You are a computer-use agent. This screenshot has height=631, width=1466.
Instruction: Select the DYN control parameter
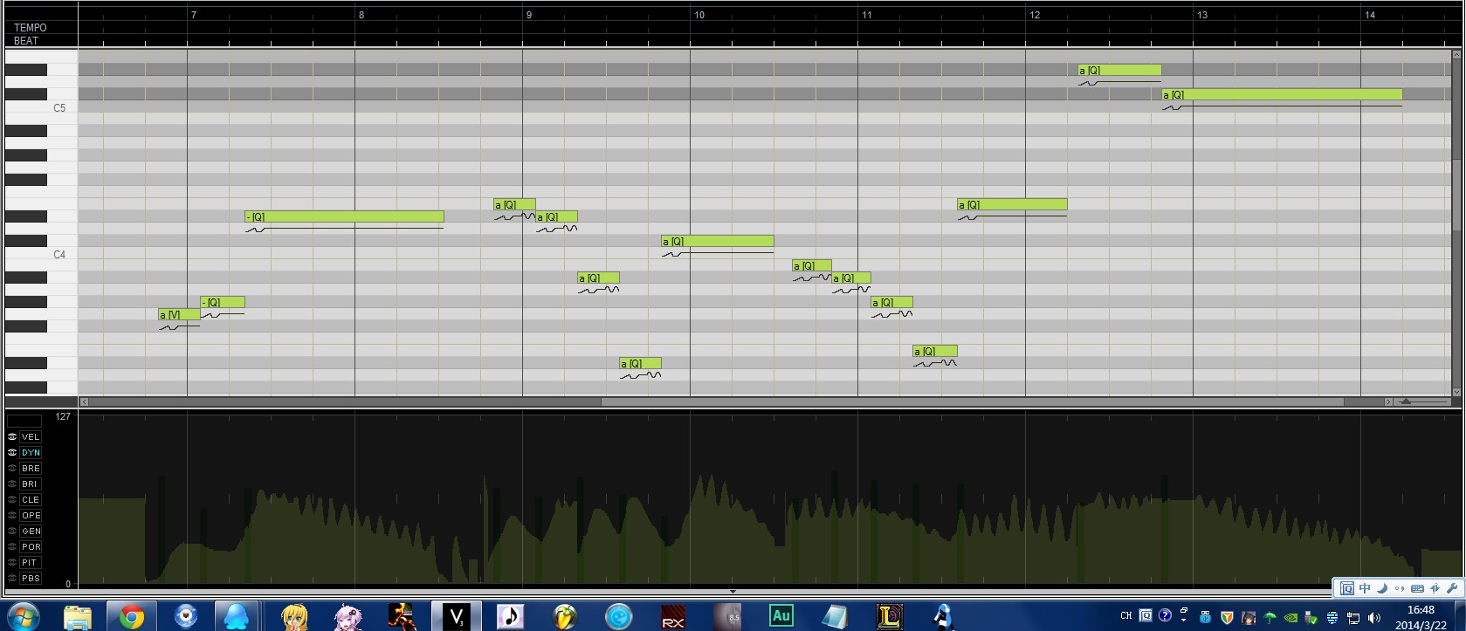pos(31,452)
